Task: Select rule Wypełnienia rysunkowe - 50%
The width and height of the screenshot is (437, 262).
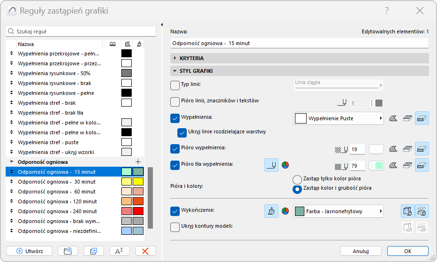Action: pyautogui.click(x=75, y=73)
